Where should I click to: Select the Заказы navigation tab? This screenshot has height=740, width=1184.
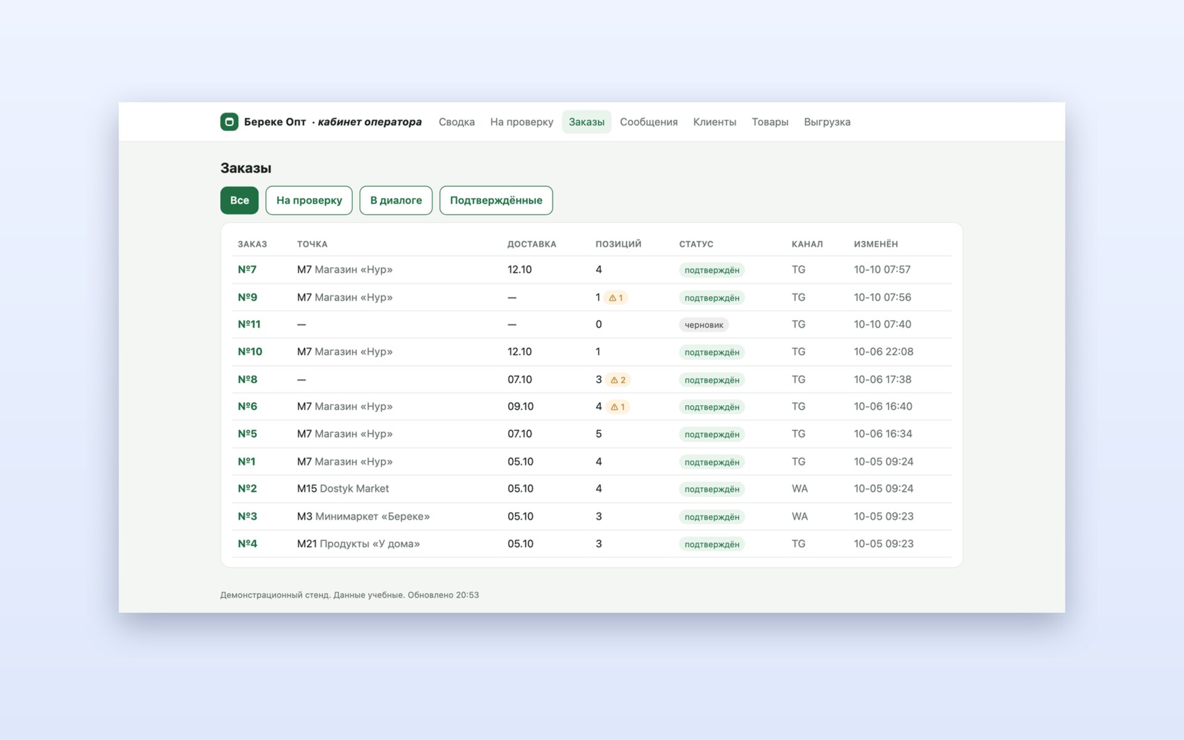(586, 122)
